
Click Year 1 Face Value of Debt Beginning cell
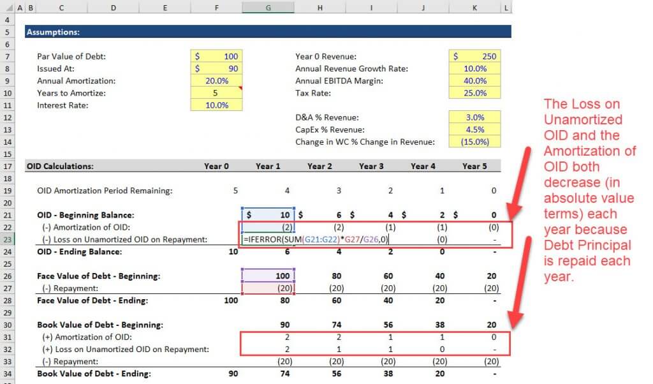(x=268, y=276)
